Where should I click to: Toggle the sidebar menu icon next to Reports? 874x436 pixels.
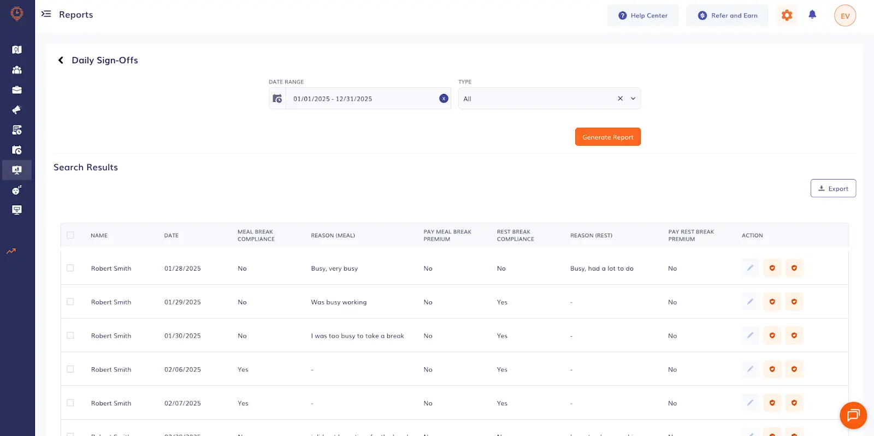46,14
